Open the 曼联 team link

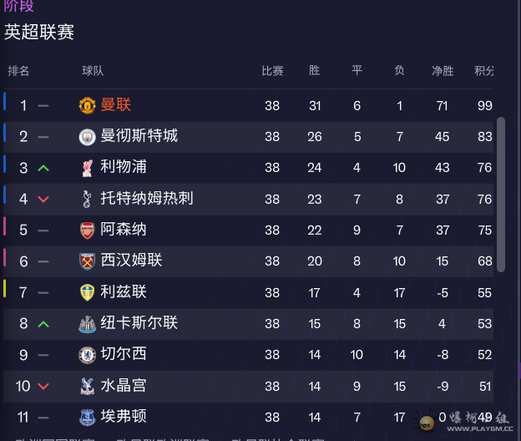(x=116, y=105)
